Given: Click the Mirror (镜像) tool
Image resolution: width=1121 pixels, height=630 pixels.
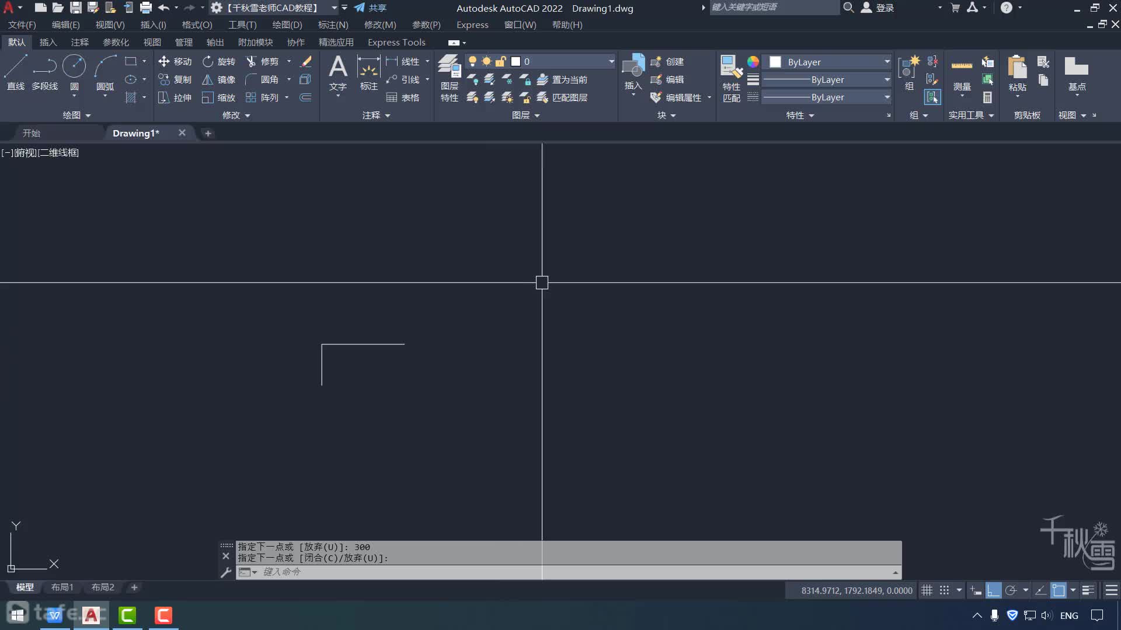Looking at the screenshot, I should 218,79.
